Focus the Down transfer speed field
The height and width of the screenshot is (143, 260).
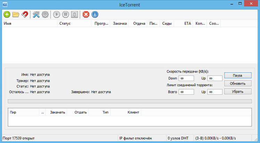coord(186,78)
